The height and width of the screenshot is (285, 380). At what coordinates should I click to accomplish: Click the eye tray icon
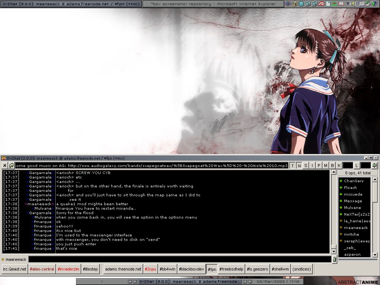click(x=348, y=4)
